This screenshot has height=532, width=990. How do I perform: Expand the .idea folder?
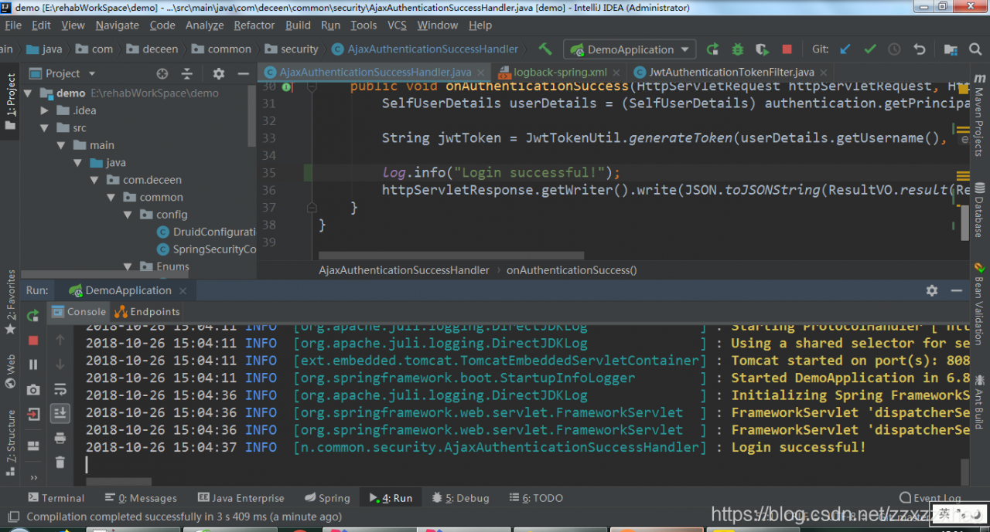pyautogui.click(x=45, y=110)
